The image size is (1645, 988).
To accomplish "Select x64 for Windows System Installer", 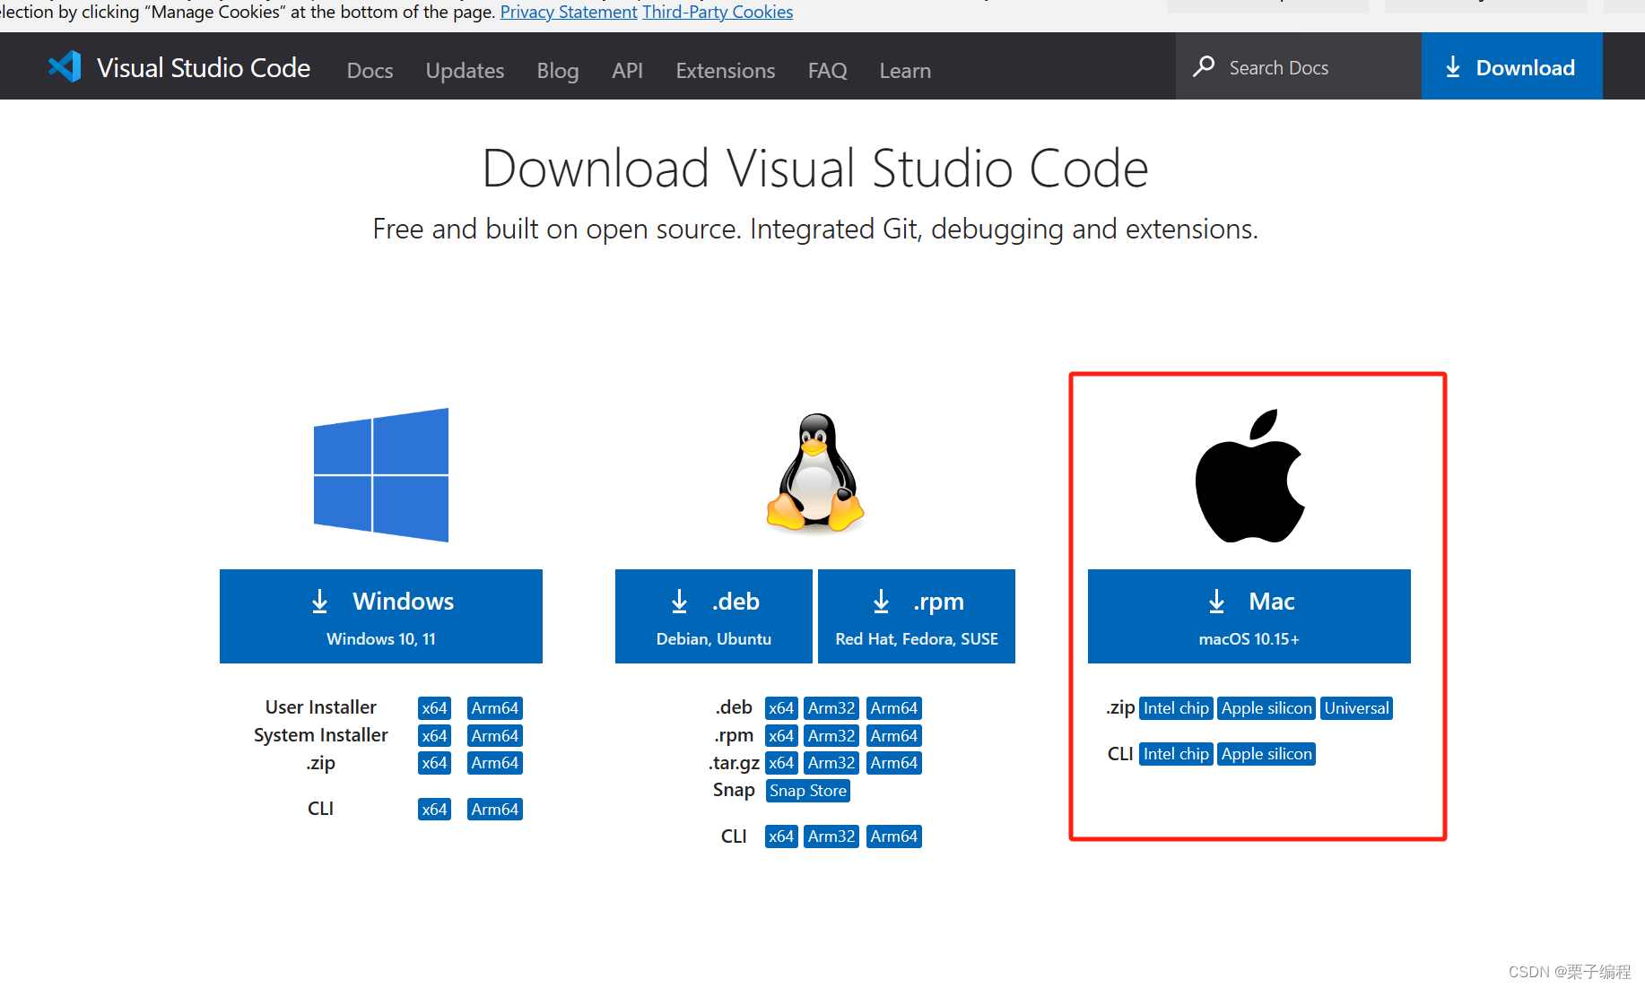I will pos(434,736).
